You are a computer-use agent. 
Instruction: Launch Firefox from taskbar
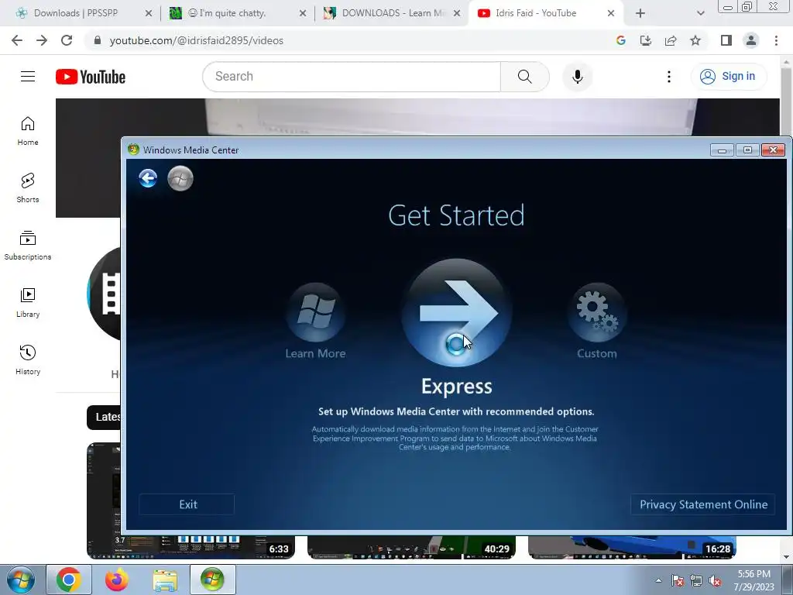pyautogui.click(x=116, y=580)
